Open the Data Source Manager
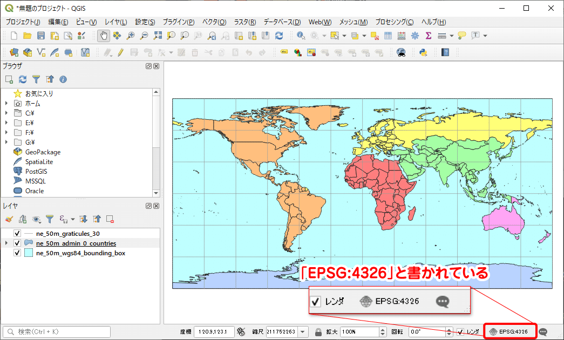Viewport: 564px width, 340px height. (13, 52)
